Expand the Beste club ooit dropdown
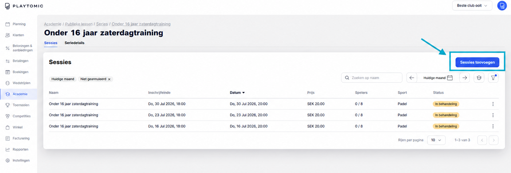The image size is (511, 173). tap(472, 6)
